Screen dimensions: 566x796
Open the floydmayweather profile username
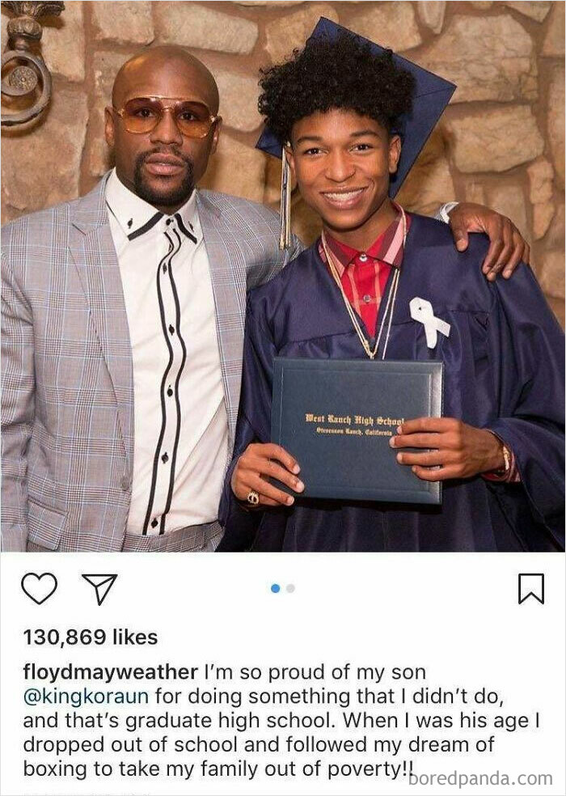coord(110,673)
